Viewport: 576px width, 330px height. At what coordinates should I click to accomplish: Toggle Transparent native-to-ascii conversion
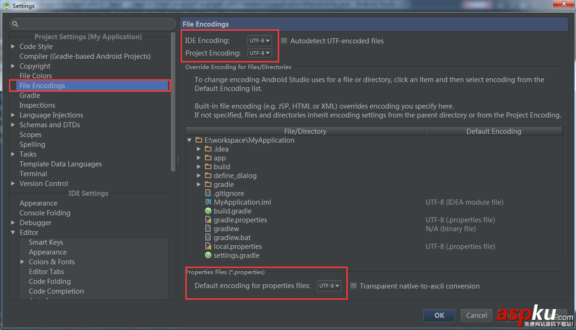[353, 286]
